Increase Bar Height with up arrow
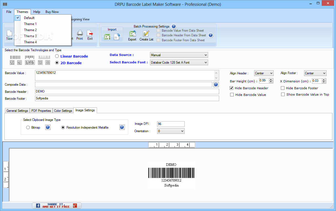This screenshot has width=336, height=211. pos(271,79)
